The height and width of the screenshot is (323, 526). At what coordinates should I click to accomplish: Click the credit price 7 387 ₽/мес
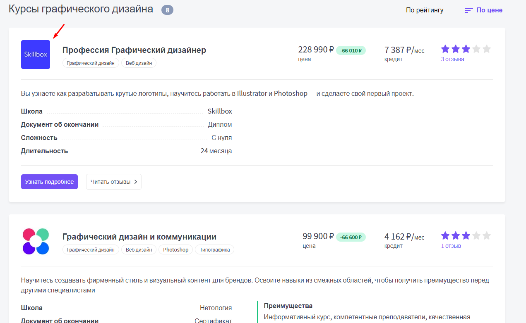404,50
